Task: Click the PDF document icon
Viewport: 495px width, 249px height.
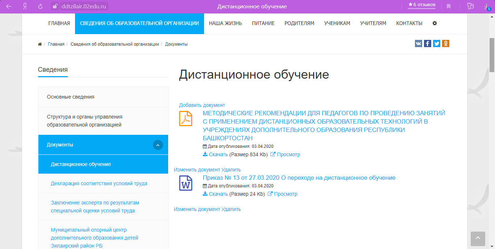Action: tap(186, 119)
